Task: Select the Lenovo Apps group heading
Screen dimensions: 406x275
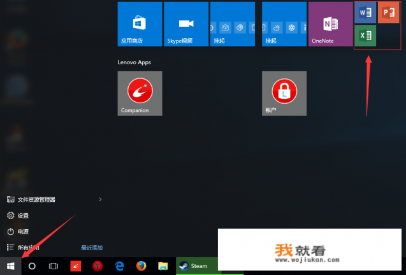Action: [x=134, y=62]
